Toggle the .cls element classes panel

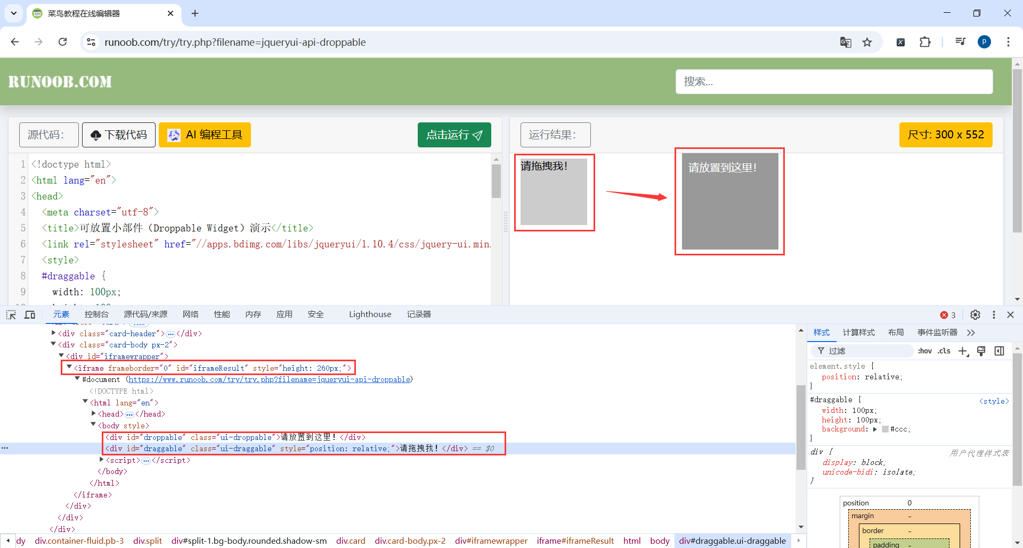(944, 351)
